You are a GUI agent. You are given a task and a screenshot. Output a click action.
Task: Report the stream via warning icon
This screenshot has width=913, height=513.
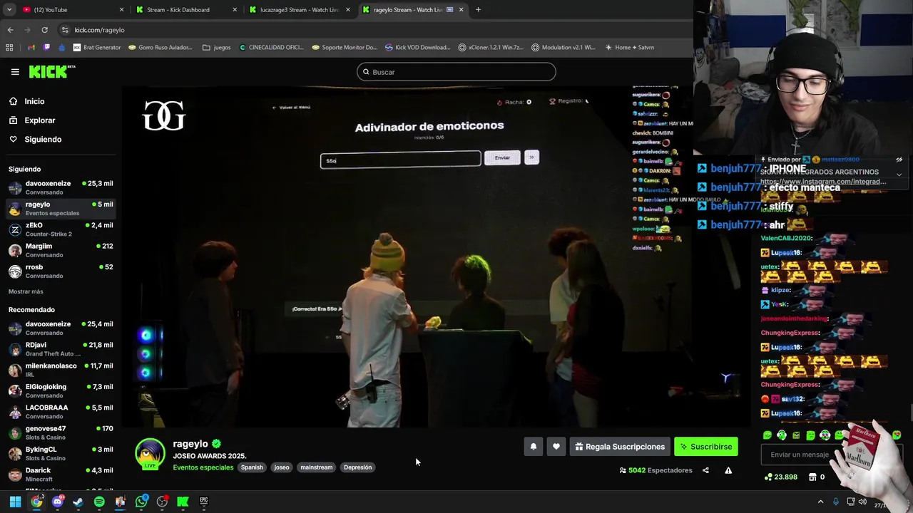point(728,470)
